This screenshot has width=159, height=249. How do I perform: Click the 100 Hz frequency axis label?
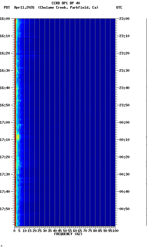[x=116, y=231]
